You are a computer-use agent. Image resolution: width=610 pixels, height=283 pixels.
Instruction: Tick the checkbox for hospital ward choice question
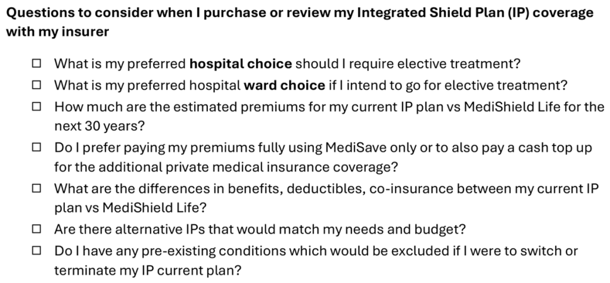point(36,85)
